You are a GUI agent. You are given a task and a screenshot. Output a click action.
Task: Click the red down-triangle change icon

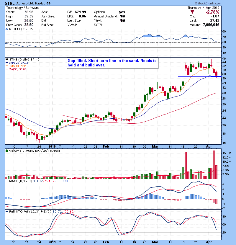coord(192,12)
